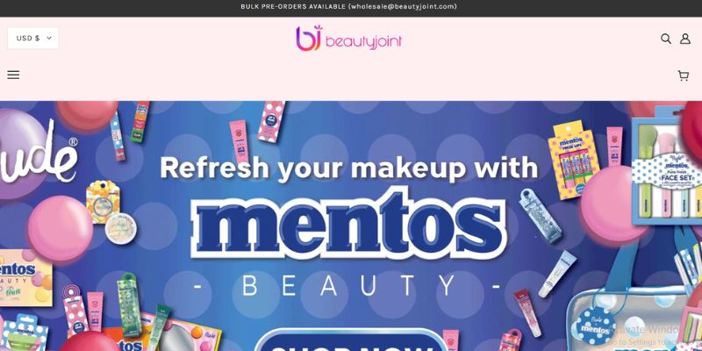Click the bj beautyjoint logo
702x351 pixels.
(348, 38)
